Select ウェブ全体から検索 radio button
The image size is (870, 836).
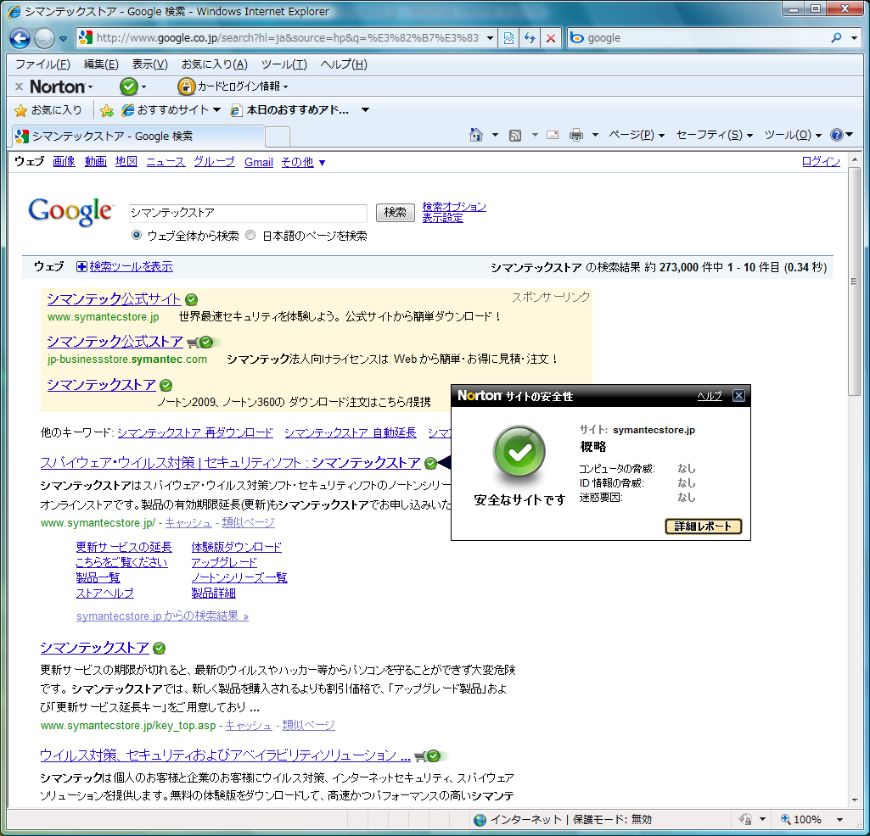pos(137,235)
